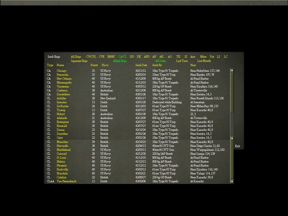Image resolution: width=288 pixels, height=216 pixels.
Task: Filter by AK ship type
Action: point(161,57)
